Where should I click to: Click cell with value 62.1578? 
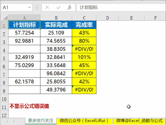click(24, 82)
